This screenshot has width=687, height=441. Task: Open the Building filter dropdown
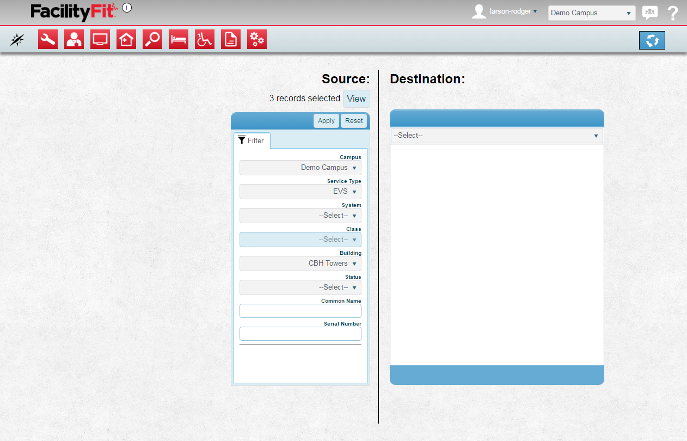tap(300, 264)
